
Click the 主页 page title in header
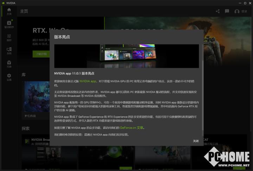24,11
